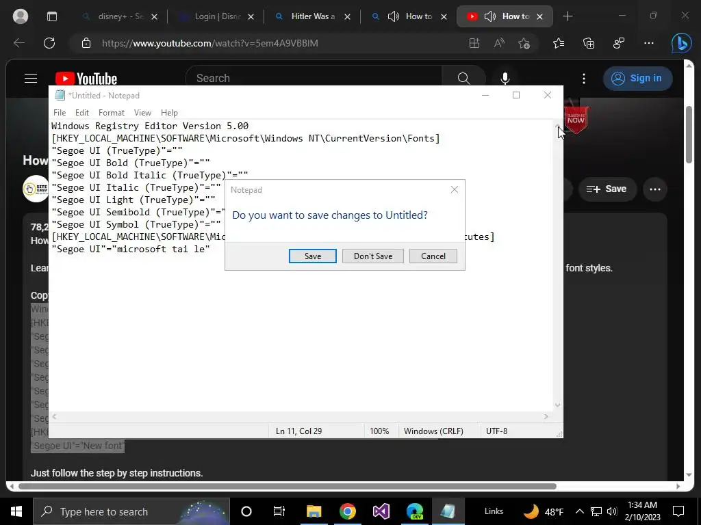Open the Notepad View menu
The image size is (701, 525).
tap(142, 113)
